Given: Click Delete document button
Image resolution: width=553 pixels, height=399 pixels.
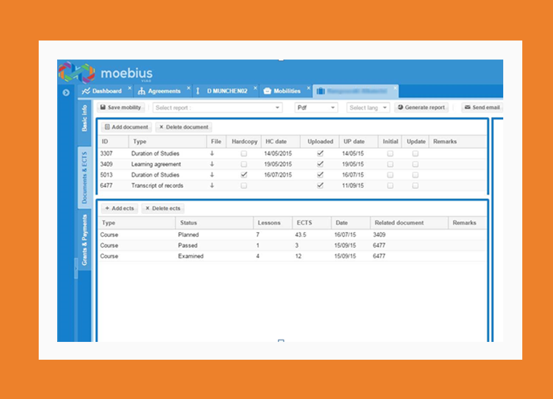Looking at the screenshot, I should tap(184, 127).
